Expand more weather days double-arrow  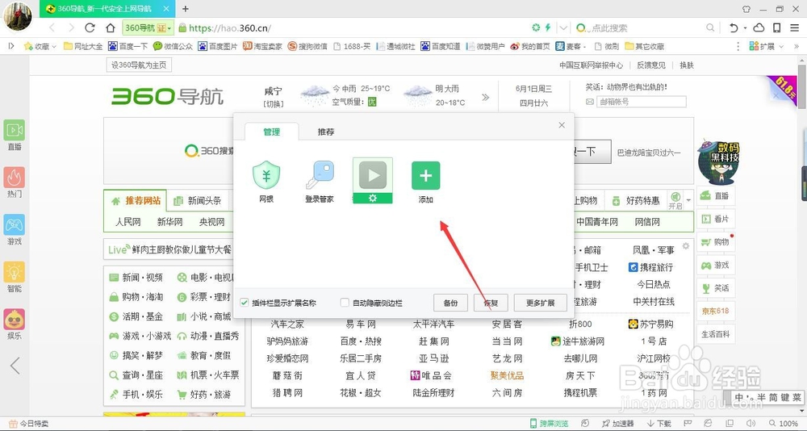coord(485,98)
